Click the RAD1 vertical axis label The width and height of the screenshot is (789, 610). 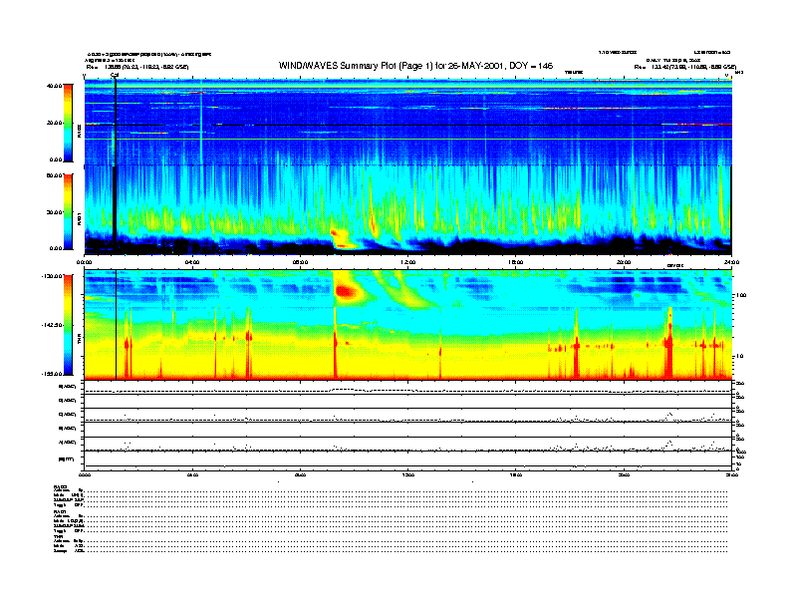(79, 218)
